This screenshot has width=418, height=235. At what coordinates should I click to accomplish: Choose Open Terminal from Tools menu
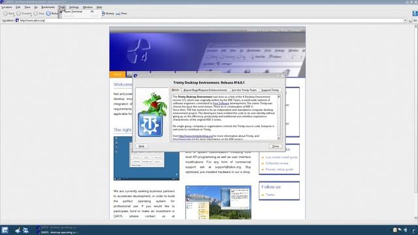tap(80, 12)
